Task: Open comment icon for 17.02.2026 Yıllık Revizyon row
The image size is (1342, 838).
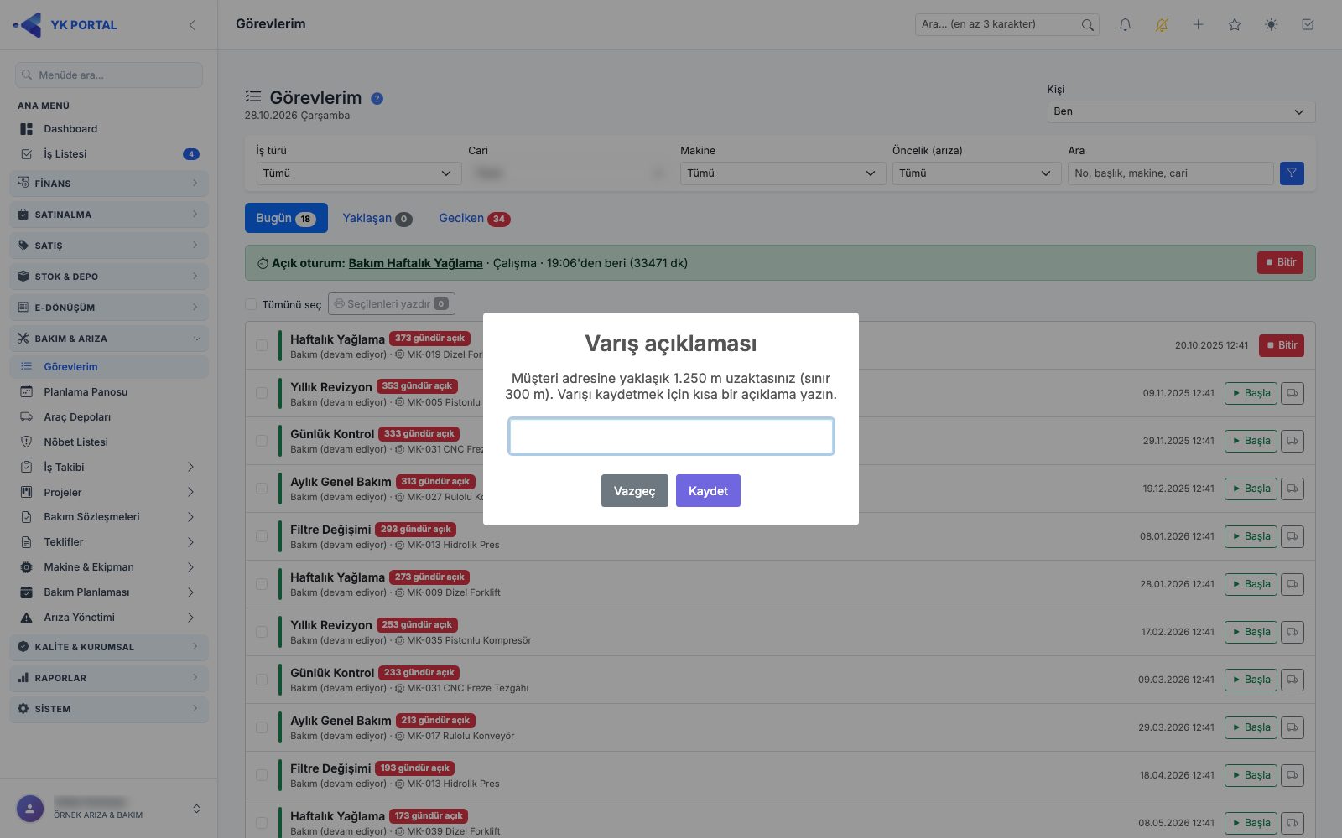Action: point(1293,632)
